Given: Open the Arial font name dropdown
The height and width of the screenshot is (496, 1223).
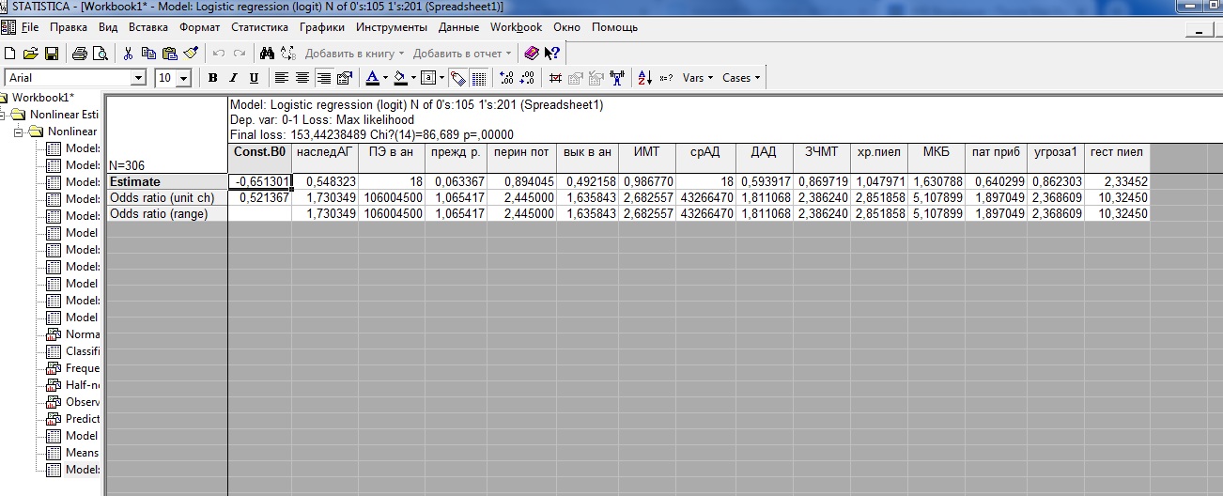Looking at the screenshot, I should (x=139, y=78).
